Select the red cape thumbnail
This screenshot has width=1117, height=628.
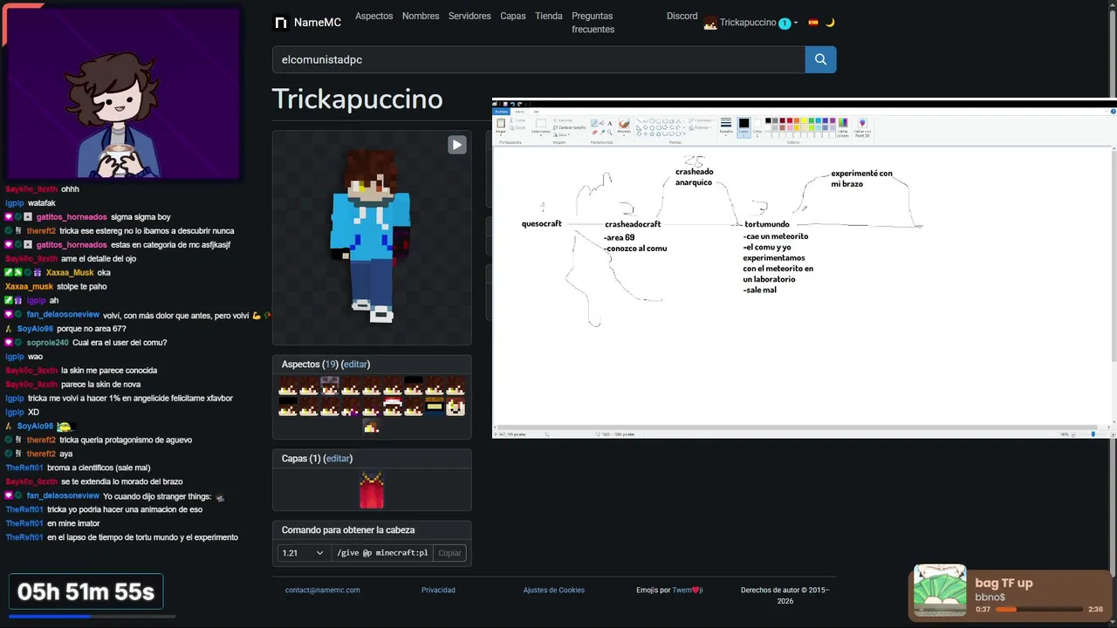coord(372,490)
